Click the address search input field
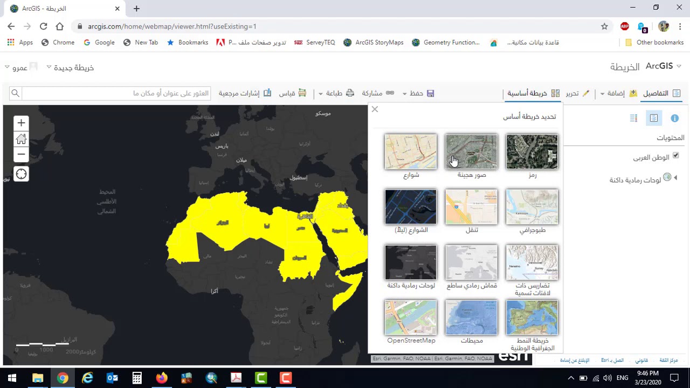This screenshot has width=690, height=388. coord(116,93)
